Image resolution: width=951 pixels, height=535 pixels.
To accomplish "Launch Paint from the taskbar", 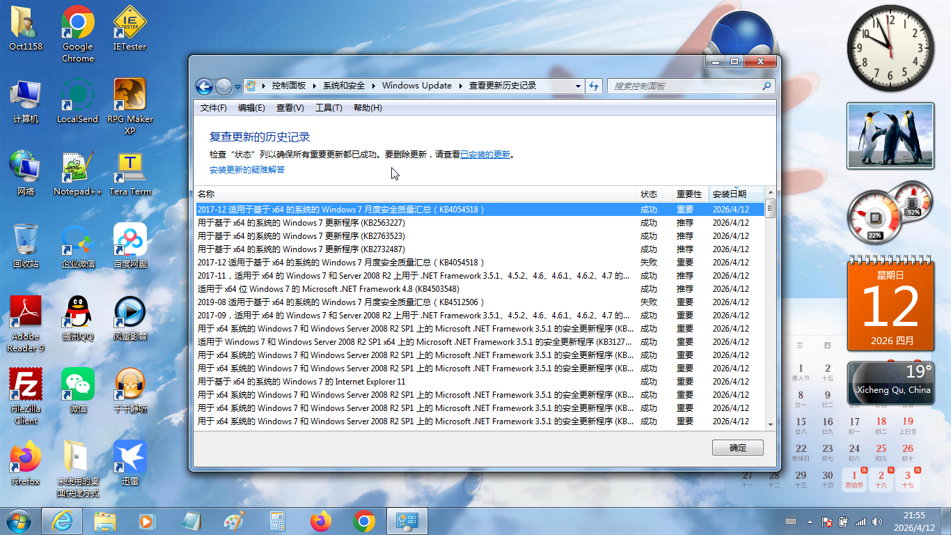I will [234, 520].
